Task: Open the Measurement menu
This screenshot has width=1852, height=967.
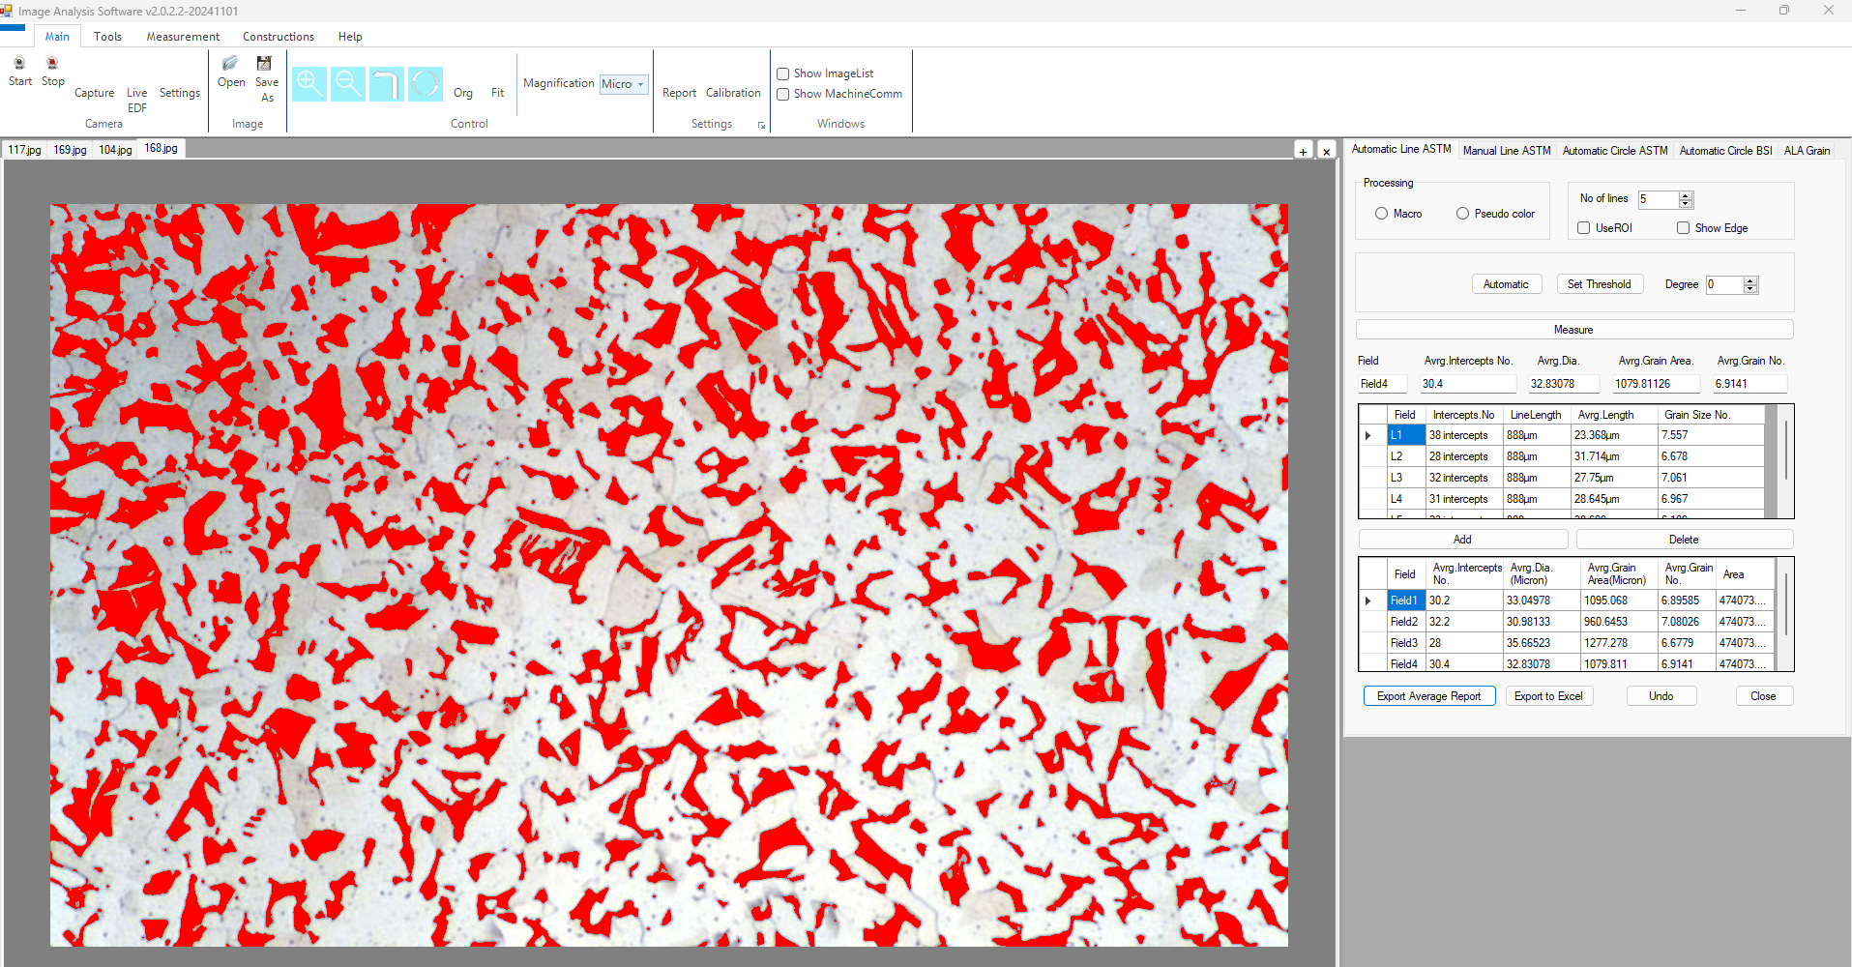Action: [182, 36]
